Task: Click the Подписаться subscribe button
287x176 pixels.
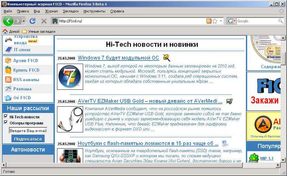Action: (28, 139)
